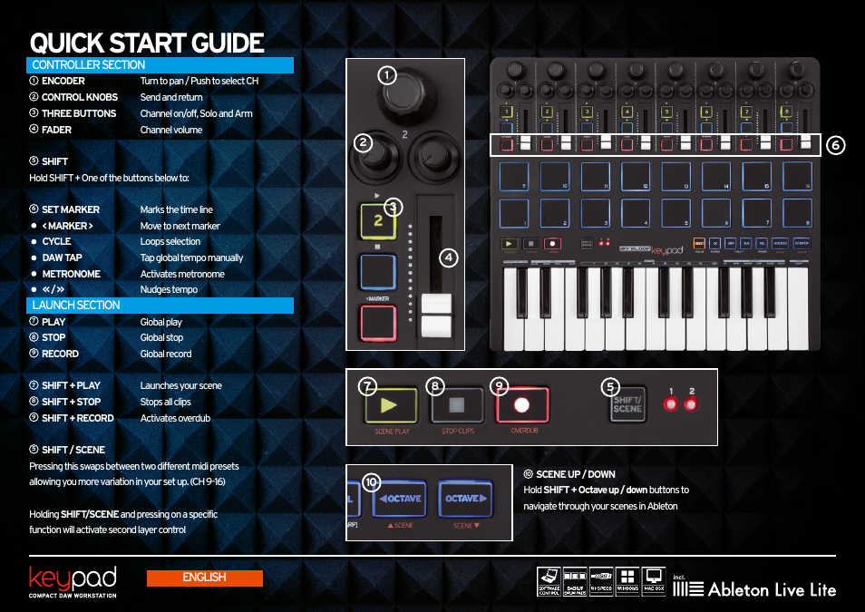This screenshot has height=612, width=865.
Task: Click red LED indicator 2 beside SHIFT/SCENE
Action: (x=691, y=404)
